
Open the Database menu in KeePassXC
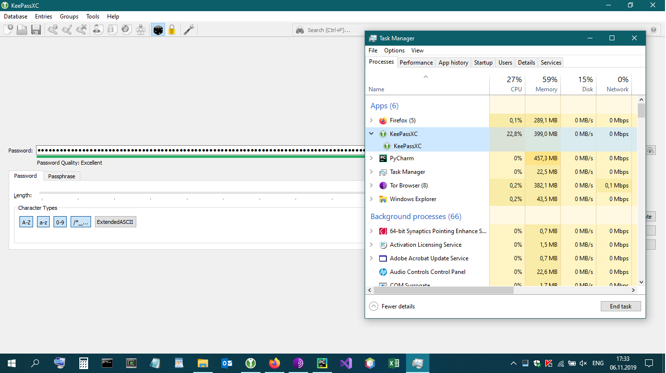16,17
